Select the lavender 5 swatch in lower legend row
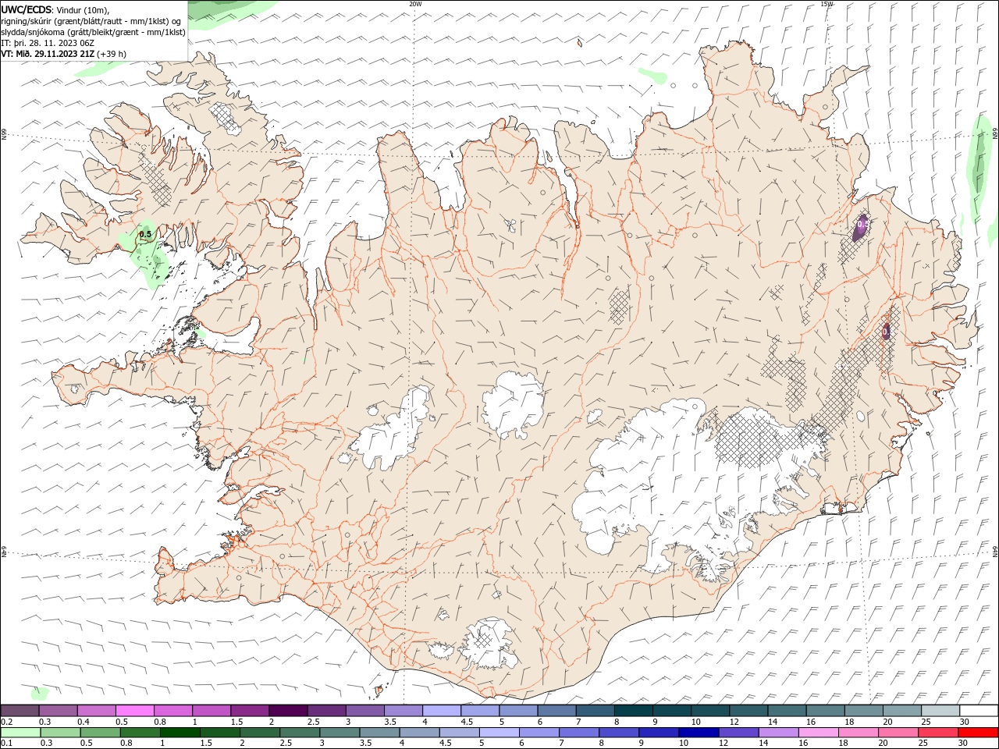This screenshot has width=999, height=749. point(499,733)
